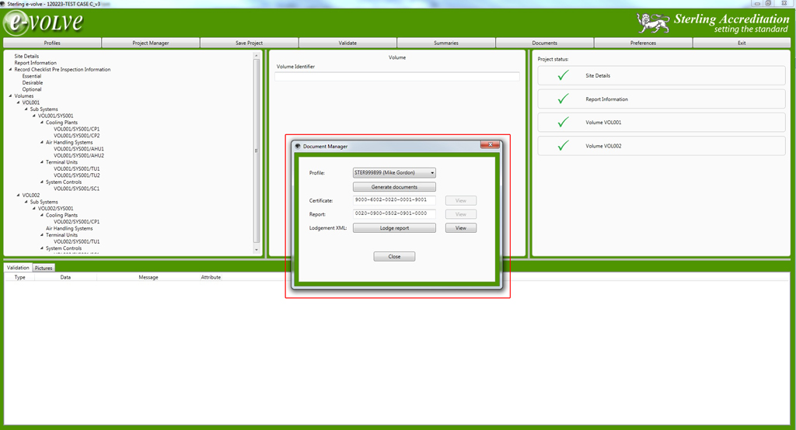
Task: Click the Volume Identifier input field
Action: 397,77
